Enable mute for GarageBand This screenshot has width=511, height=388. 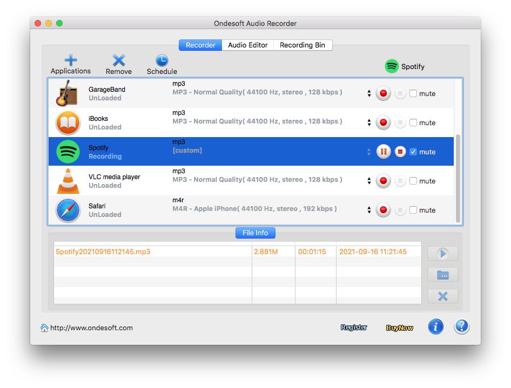pos(413,93)
